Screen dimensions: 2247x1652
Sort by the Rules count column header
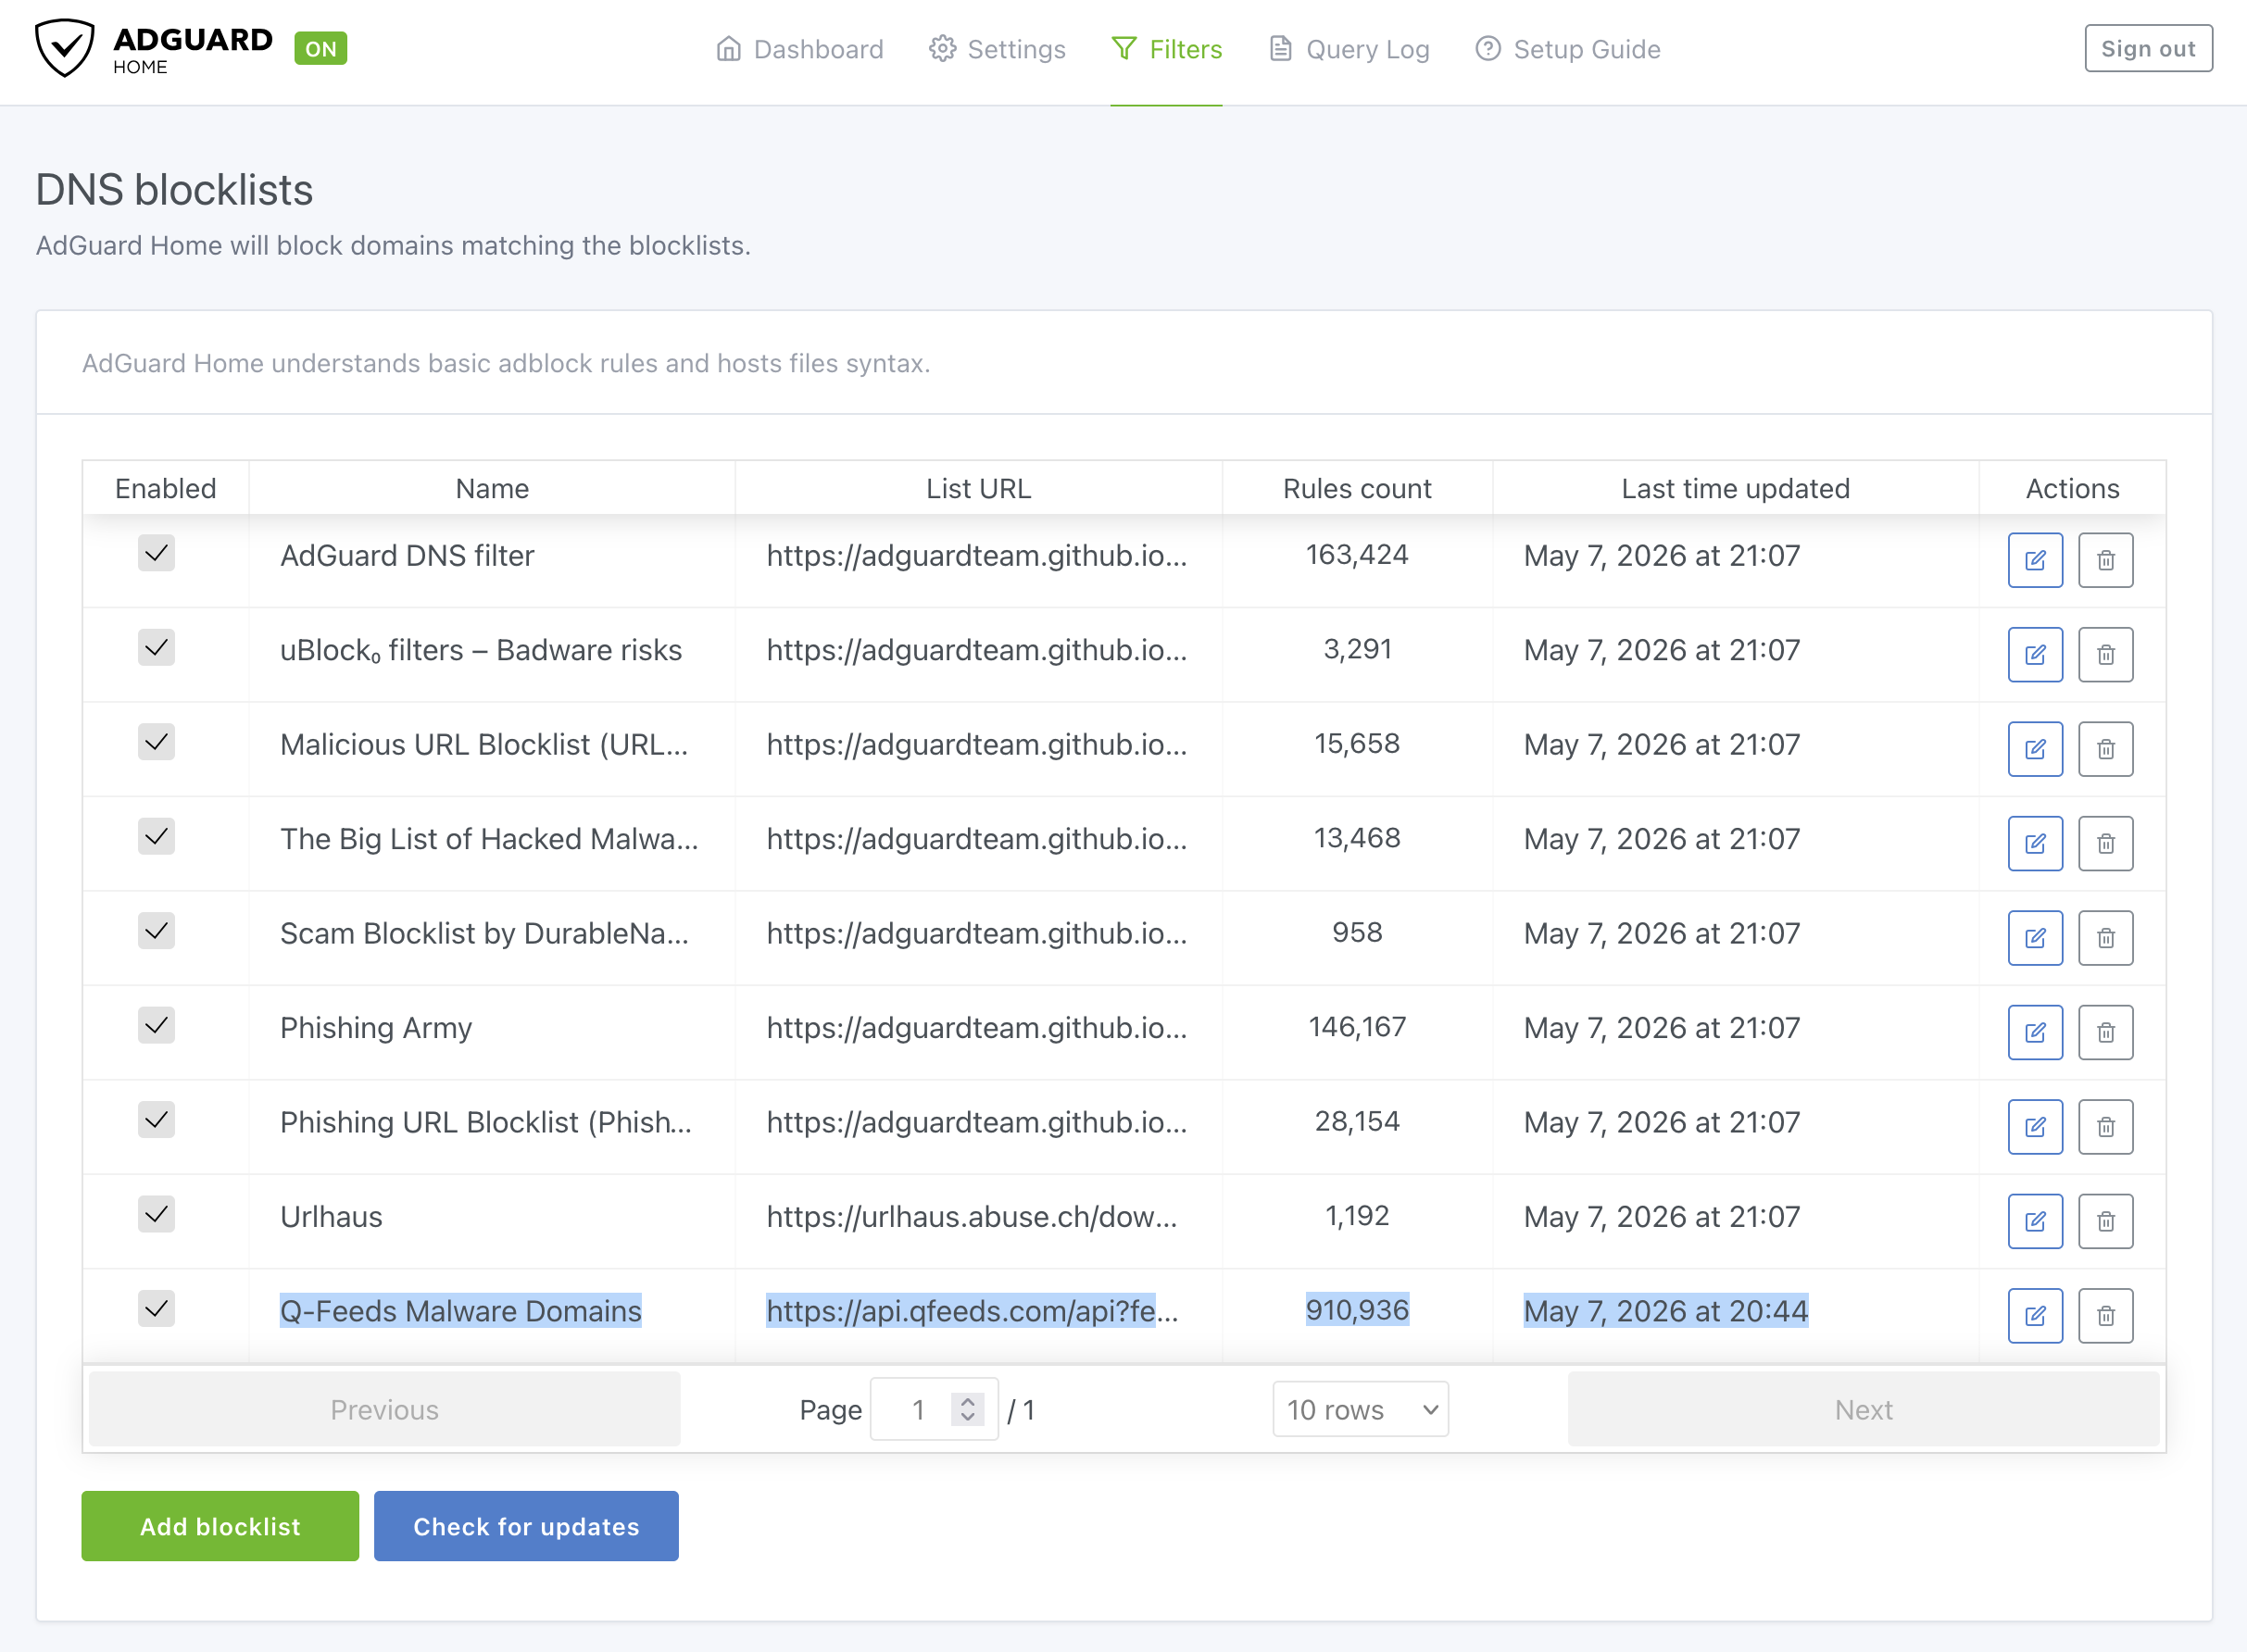[x=1357, y=488]
